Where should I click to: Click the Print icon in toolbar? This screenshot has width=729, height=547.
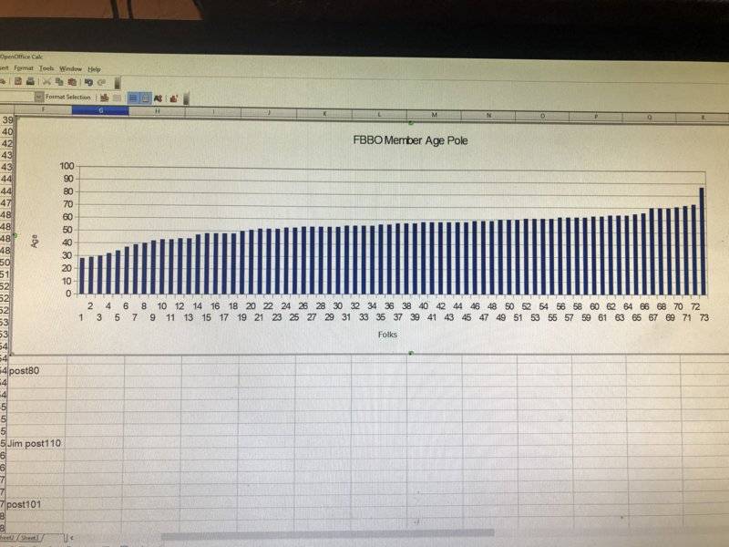[30, 81]
